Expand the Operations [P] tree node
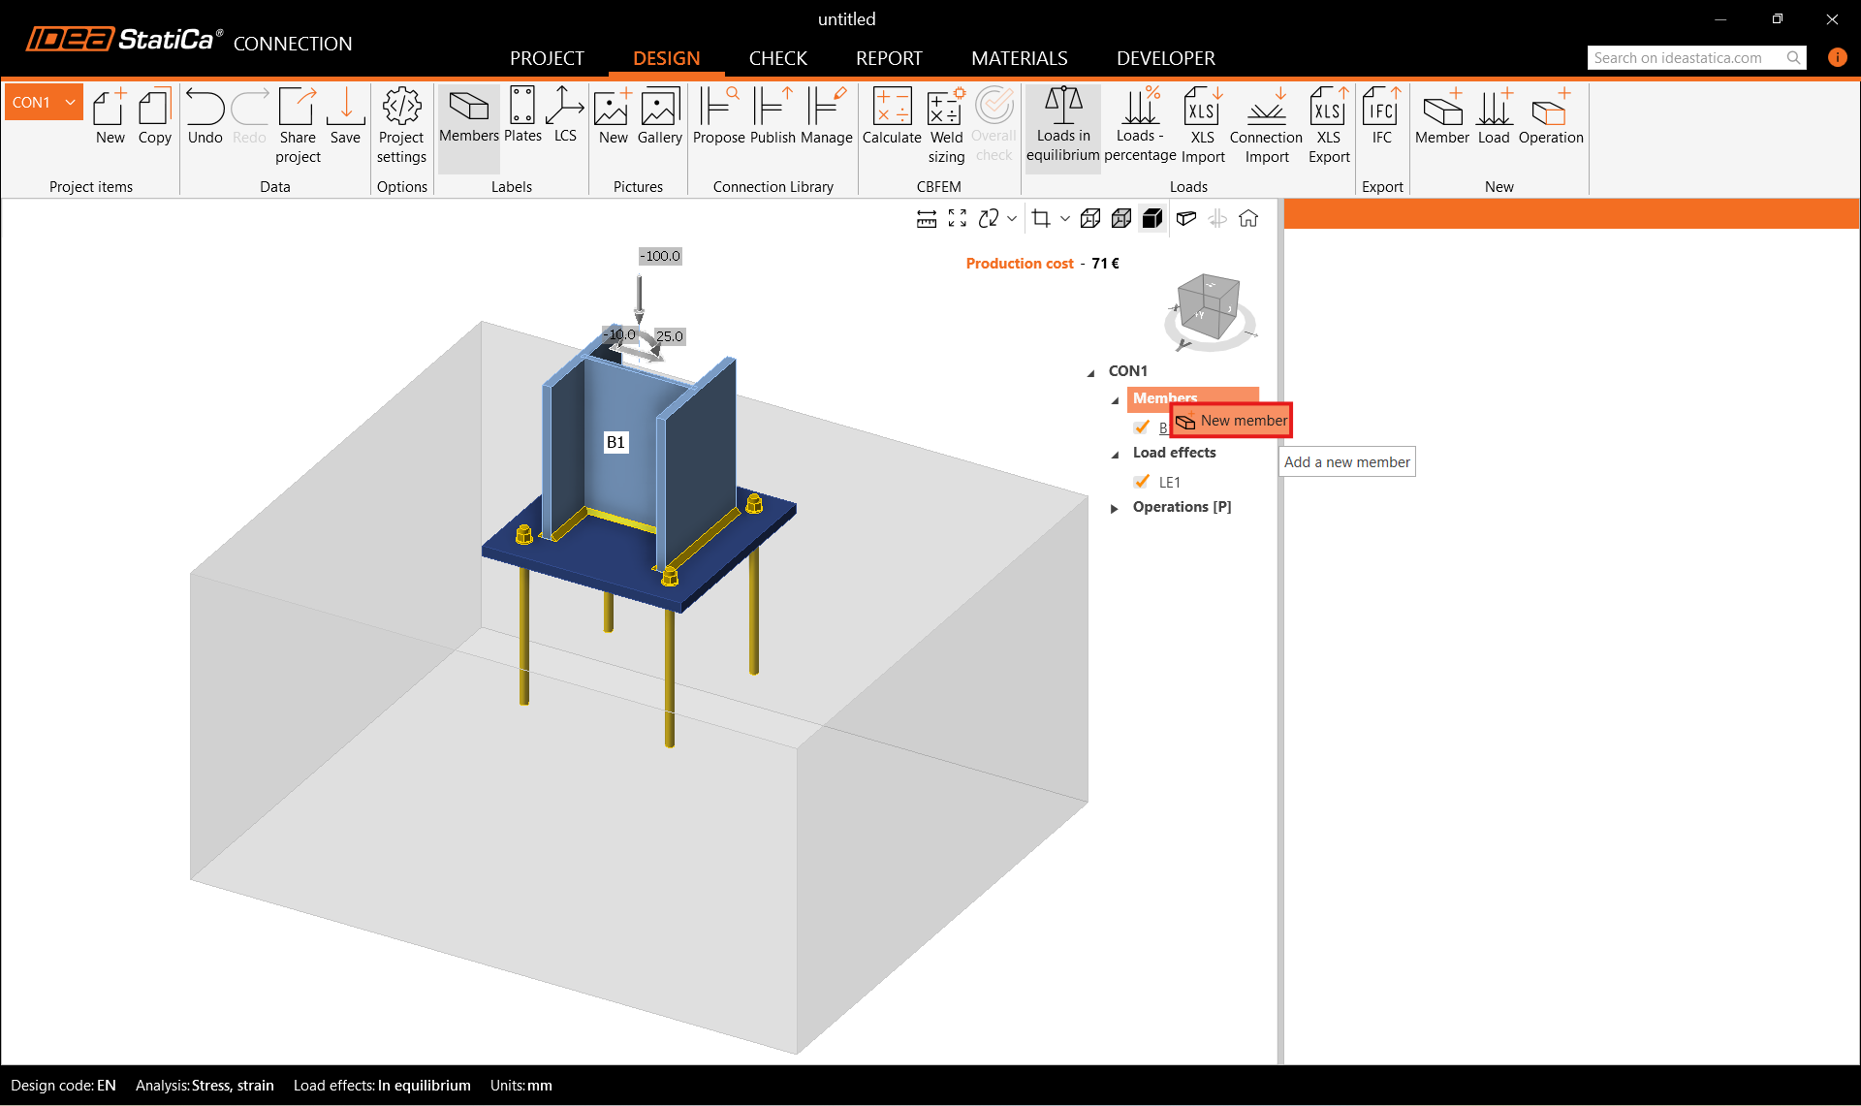The image size is (1861, 1106). coord(1115,508)
